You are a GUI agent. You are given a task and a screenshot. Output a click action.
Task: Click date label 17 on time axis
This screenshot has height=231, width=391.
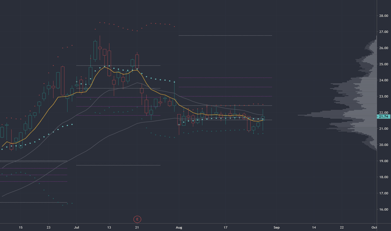(x=225, y=228)
